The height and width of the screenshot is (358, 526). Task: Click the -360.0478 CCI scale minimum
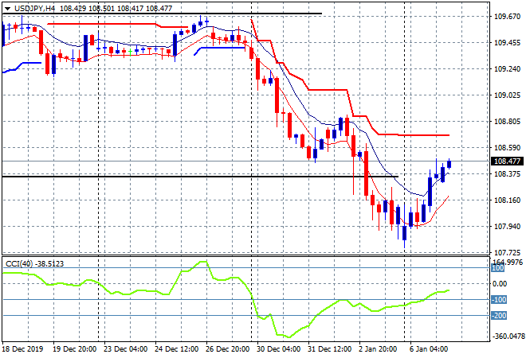click(508, 337)
